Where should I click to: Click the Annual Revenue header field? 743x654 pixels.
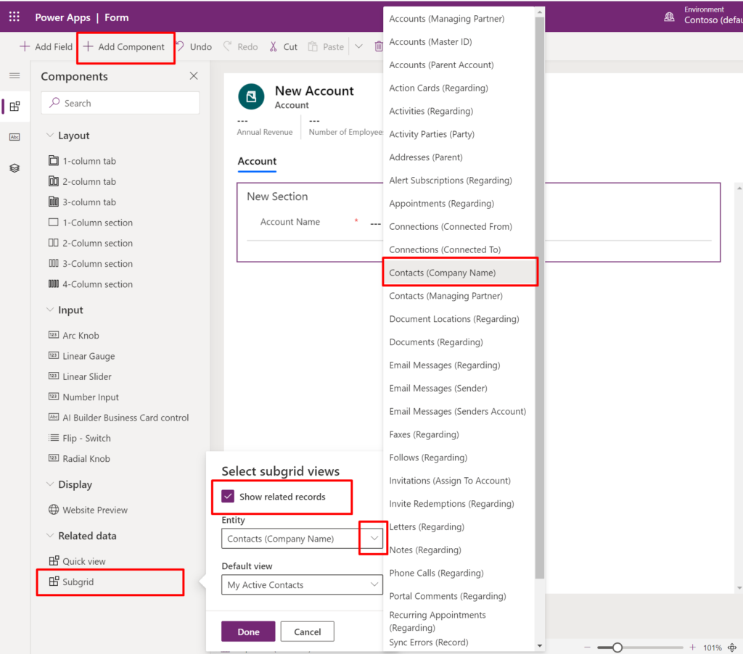tap(265, 127)
